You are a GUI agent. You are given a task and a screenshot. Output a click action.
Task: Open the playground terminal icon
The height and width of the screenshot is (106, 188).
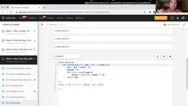point(172,18)
